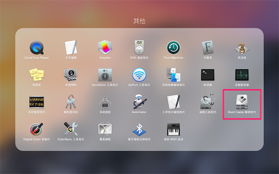Open Script Editor (工序指令編寫程式) app
Viewport: 279px width, 174px height.
click(174, 102)
